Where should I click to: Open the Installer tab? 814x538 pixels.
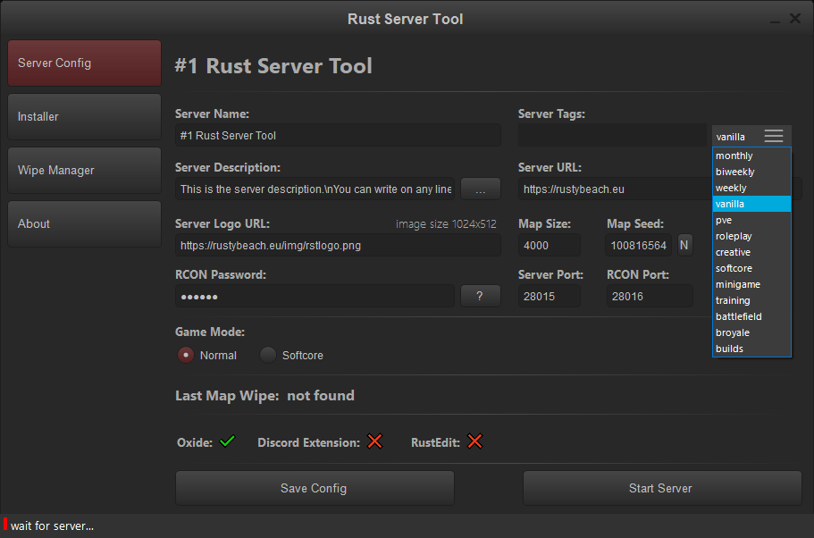pyautogui.click(x=84, y=117)
